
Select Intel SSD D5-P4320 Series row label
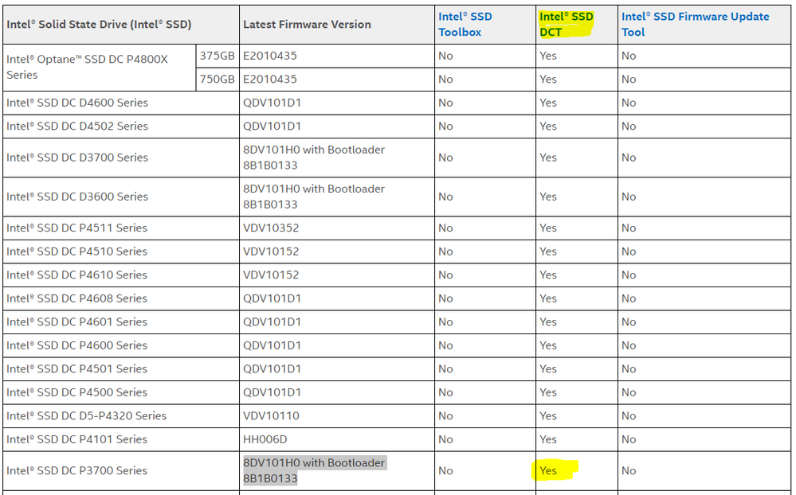tap(87, 415)
